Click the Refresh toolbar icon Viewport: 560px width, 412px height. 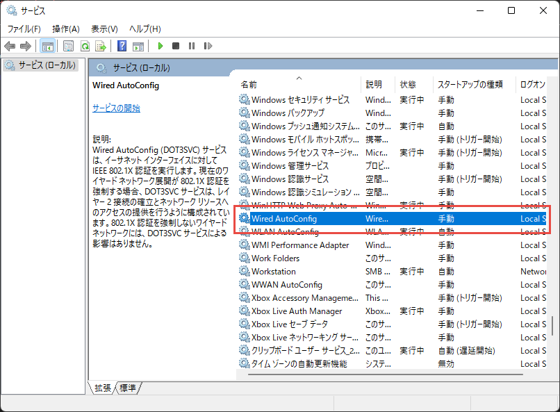click(84, 46)
